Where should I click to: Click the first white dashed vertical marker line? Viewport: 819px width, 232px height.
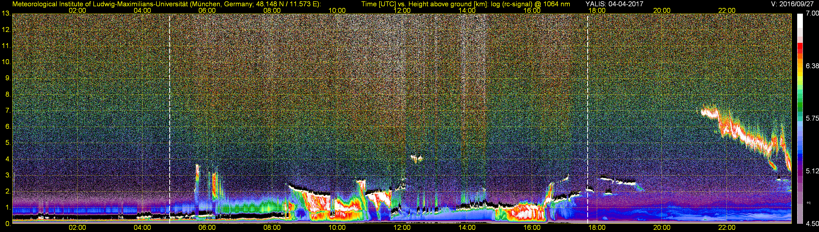(x=170, y=118)
